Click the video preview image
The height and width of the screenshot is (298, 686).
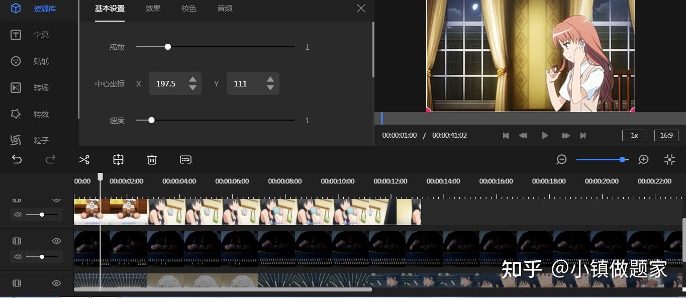(530, 55)
